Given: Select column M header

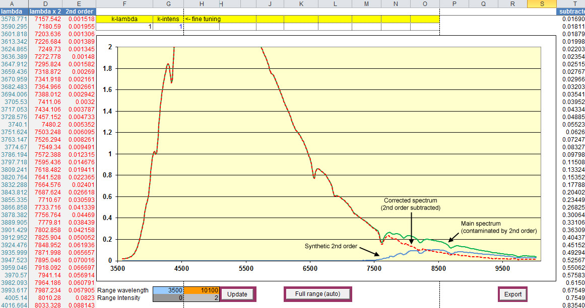Looking at the screenshot, I should 366,4.
